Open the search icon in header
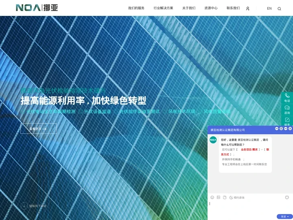The image size is (293, 220). [x=279, y=9]
